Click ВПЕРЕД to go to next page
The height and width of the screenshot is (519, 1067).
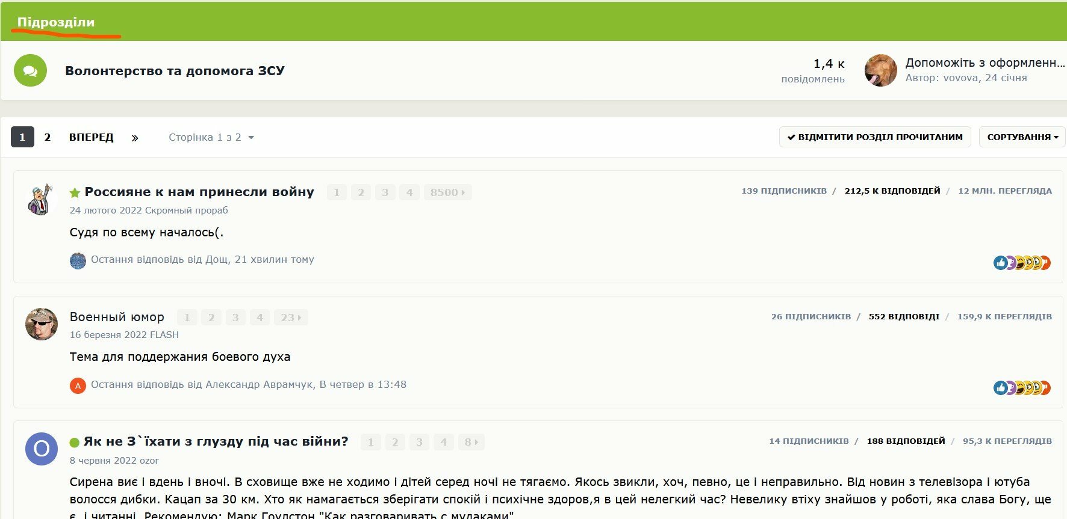92,137
